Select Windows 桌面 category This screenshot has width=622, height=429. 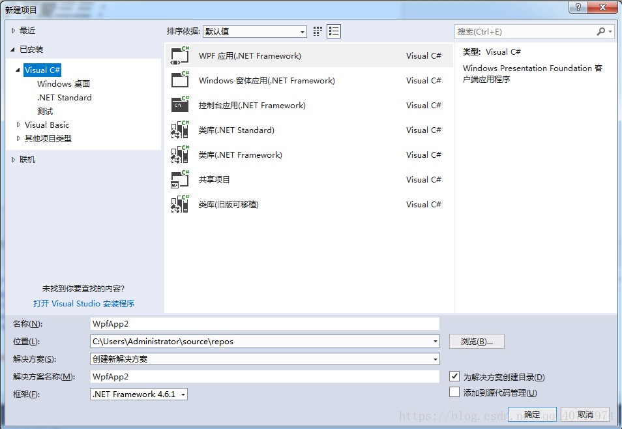pyautogui.click(x=63, y=83)
